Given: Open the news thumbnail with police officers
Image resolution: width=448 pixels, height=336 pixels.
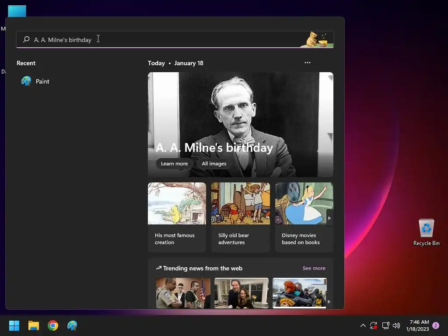Looking at the screenshot, I should (183, 293).
